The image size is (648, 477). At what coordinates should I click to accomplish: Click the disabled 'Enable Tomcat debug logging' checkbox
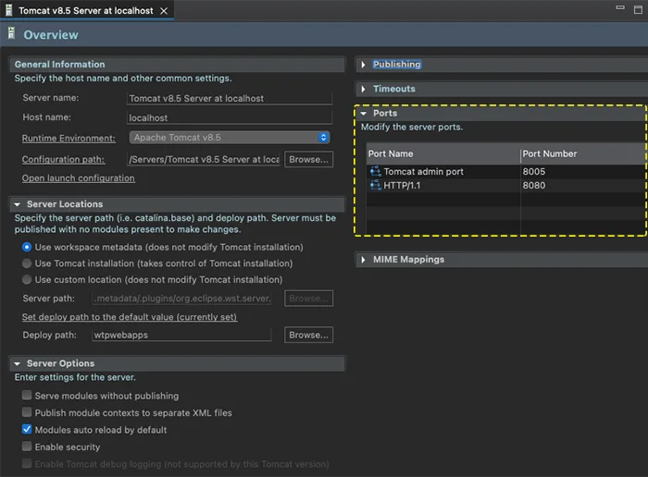27,463
